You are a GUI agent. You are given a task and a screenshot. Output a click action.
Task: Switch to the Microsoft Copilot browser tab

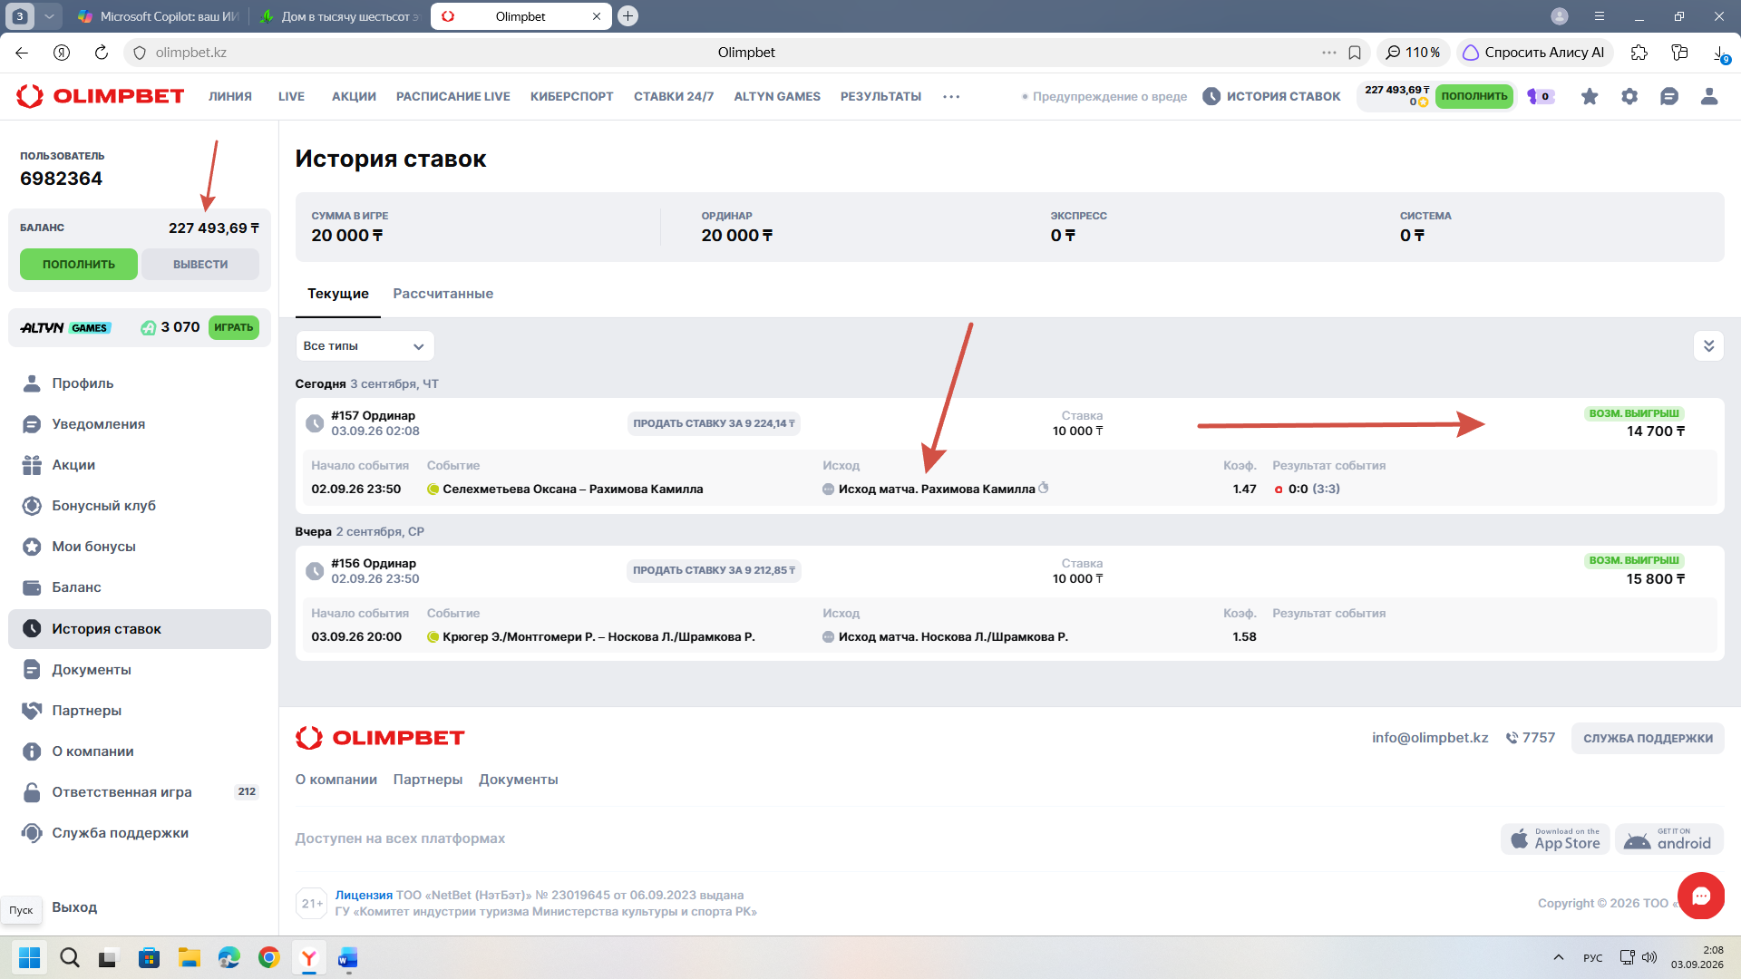coord(158,16)
